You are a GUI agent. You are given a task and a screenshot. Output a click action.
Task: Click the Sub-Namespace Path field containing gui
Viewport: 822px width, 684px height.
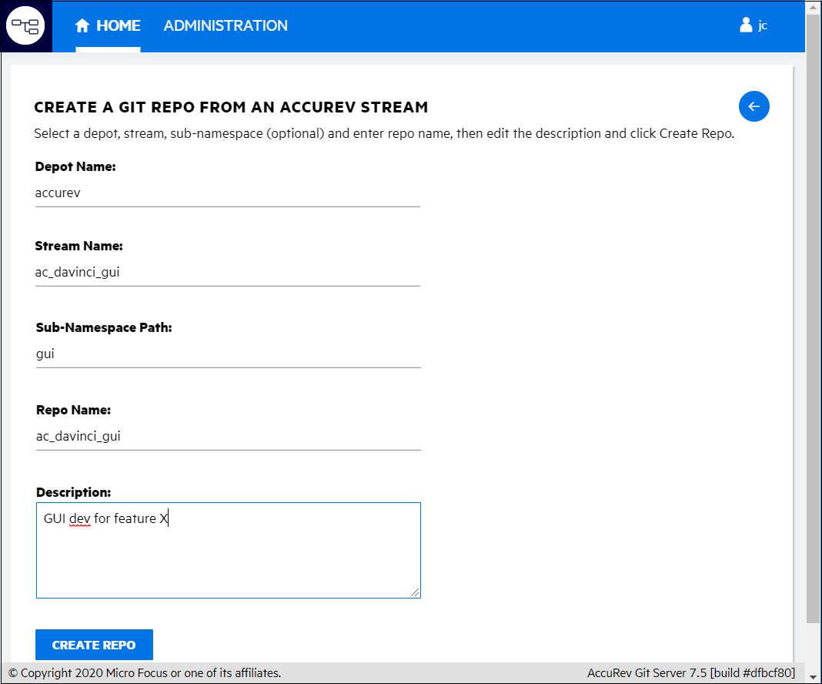pyautogui.click(x=227, y=354)
